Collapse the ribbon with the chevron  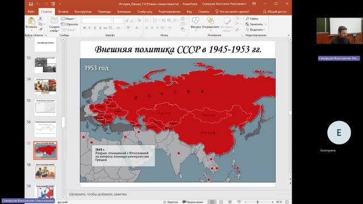pyautogui.click(x=289, y=35)
